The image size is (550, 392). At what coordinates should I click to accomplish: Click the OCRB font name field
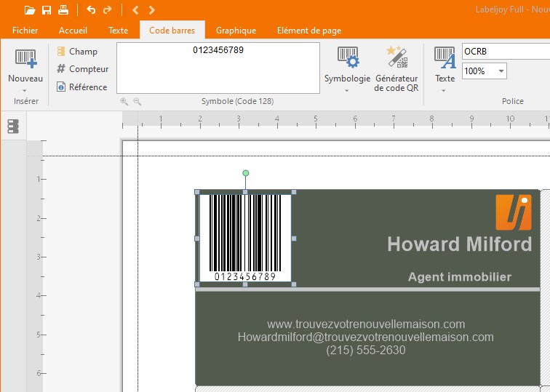506,52
